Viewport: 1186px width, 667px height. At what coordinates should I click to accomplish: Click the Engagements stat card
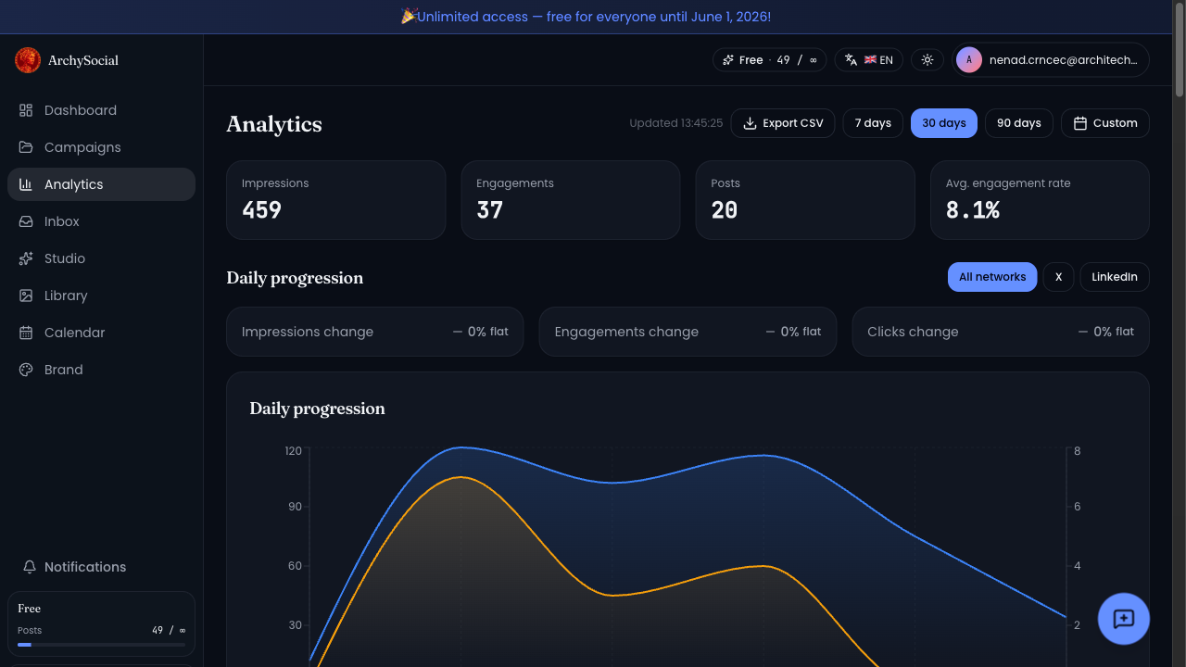coord(571,200)
